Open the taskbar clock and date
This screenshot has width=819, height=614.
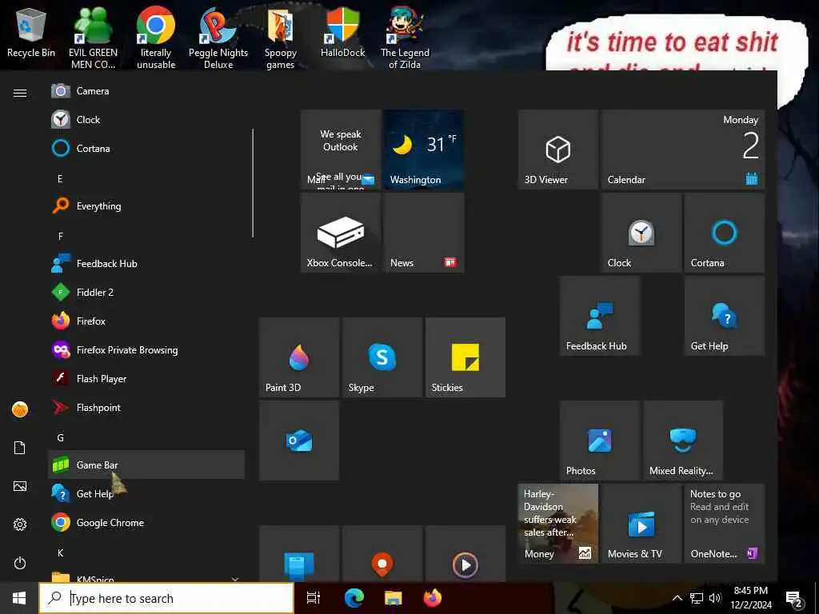(751, 598)
